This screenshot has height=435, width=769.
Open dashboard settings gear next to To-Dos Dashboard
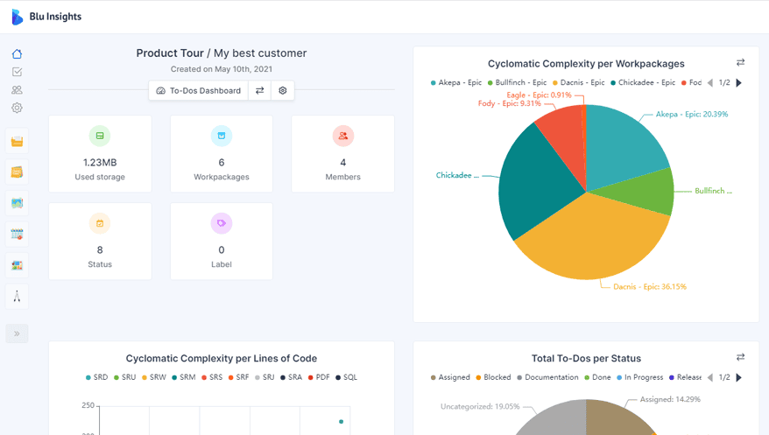pos(283,91)
